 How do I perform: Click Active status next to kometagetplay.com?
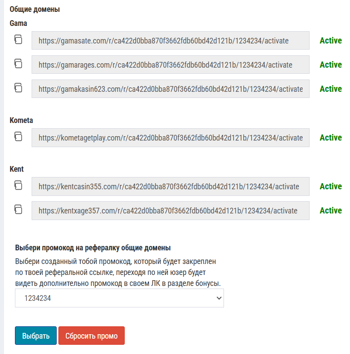coord(331,137)
